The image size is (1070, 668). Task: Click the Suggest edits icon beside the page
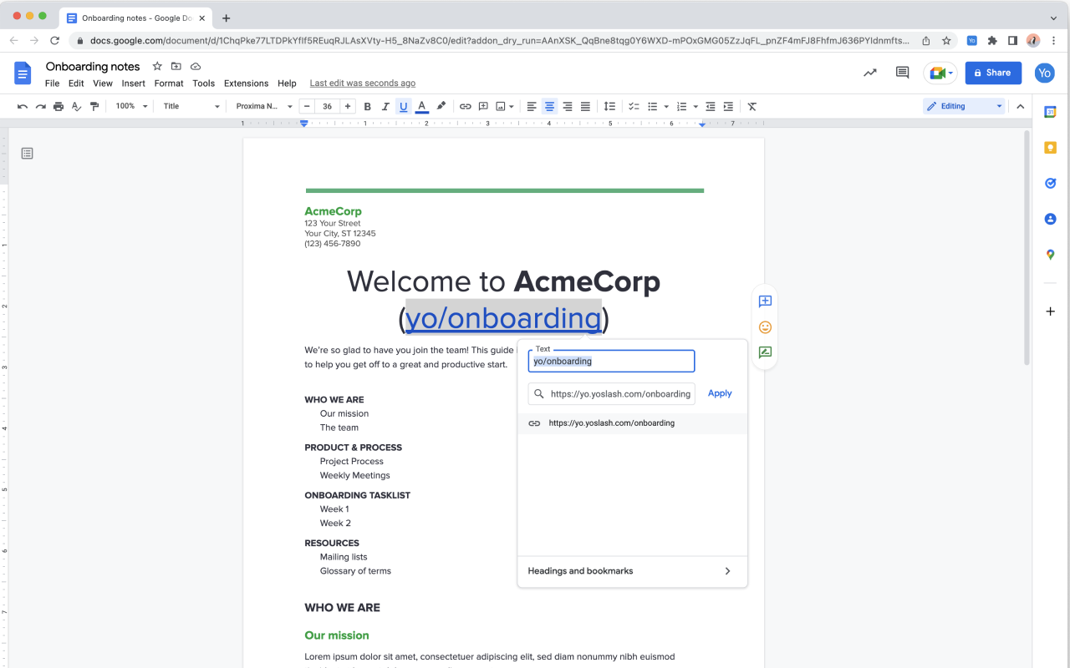(x=765, y=353)
